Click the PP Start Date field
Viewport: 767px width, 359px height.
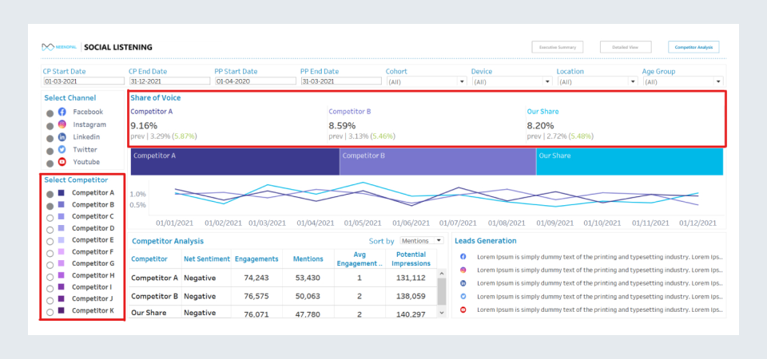coord(256,81)
